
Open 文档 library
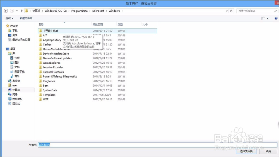(x=17, y=67)
